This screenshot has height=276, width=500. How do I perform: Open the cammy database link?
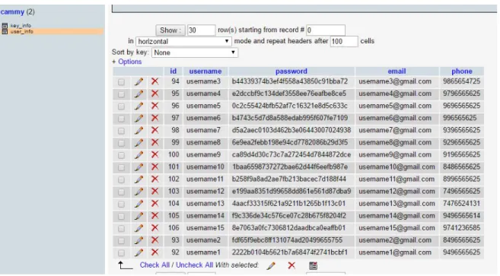tap(12, 12)
